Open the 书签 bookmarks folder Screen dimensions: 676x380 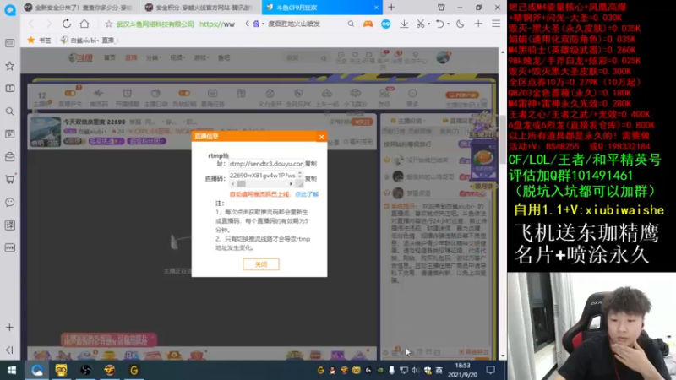40,40
